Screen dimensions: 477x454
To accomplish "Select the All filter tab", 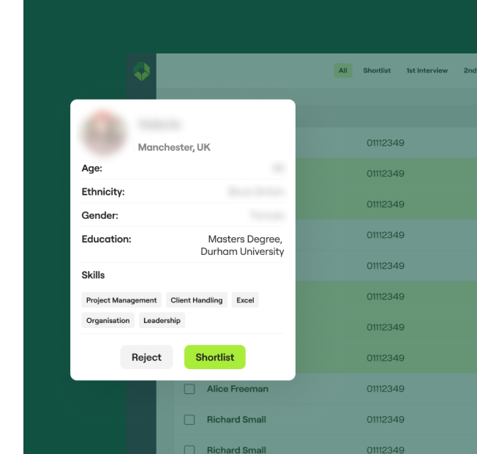I will pyautogui.click(x=342, y=70).
